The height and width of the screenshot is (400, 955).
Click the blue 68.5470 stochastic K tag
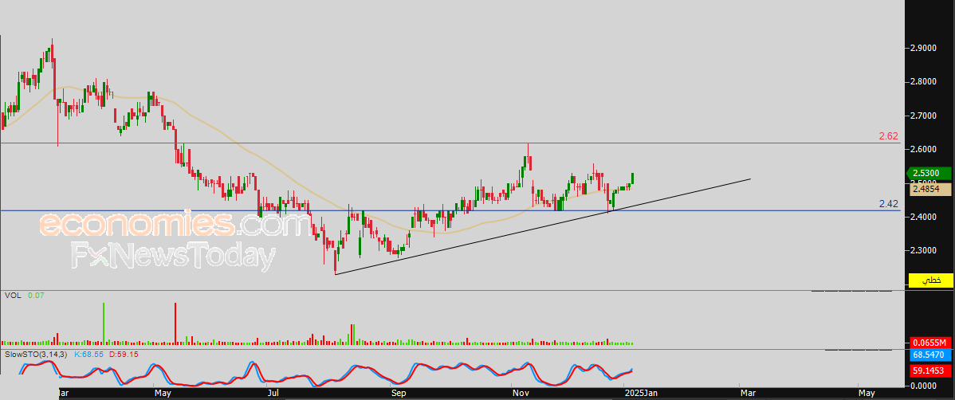pos(930,354)
